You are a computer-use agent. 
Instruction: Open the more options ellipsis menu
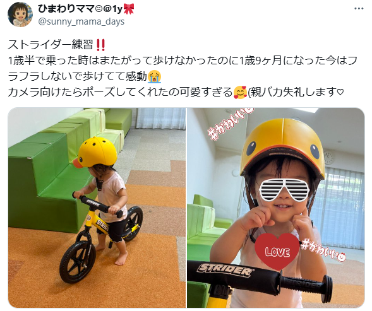click(x=359, y=9)
